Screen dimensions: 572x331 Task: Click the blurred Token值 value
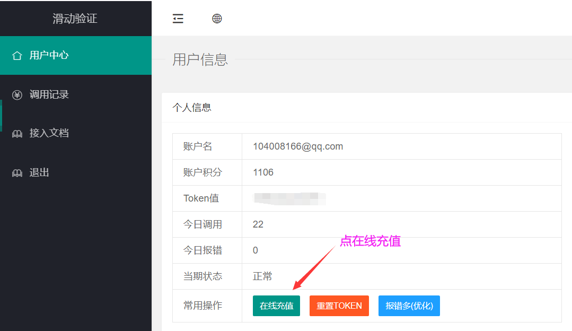pos(289,198)
